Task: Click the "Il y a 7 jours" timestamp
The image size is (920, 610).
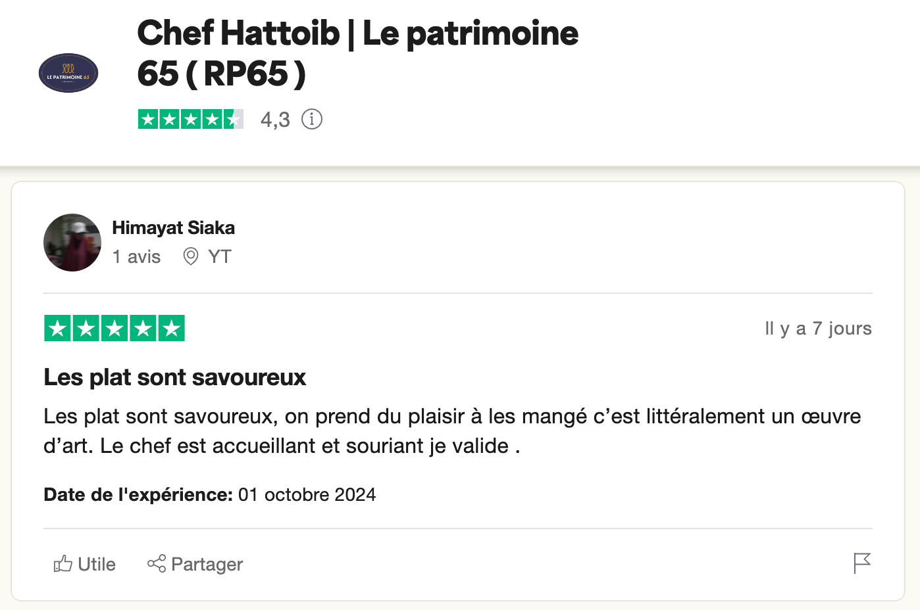Action: [x=818, y=328]
